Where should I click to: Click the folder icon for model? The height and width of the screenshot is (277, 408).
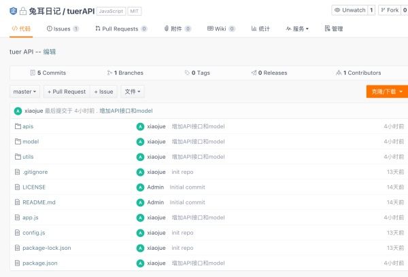pos(18,141)
